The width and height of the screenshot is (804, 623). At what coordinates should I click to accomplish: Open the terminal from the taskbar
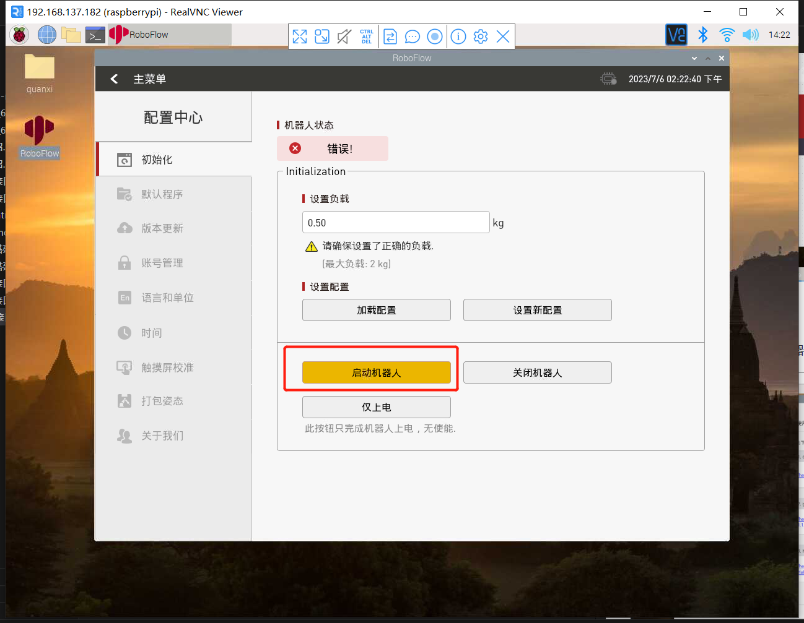click(x=95, y=35)
